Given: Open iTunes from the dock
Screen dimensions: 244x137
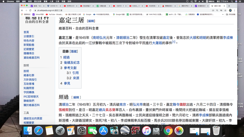Looking at the screenshot, I should tap(146, 131).
